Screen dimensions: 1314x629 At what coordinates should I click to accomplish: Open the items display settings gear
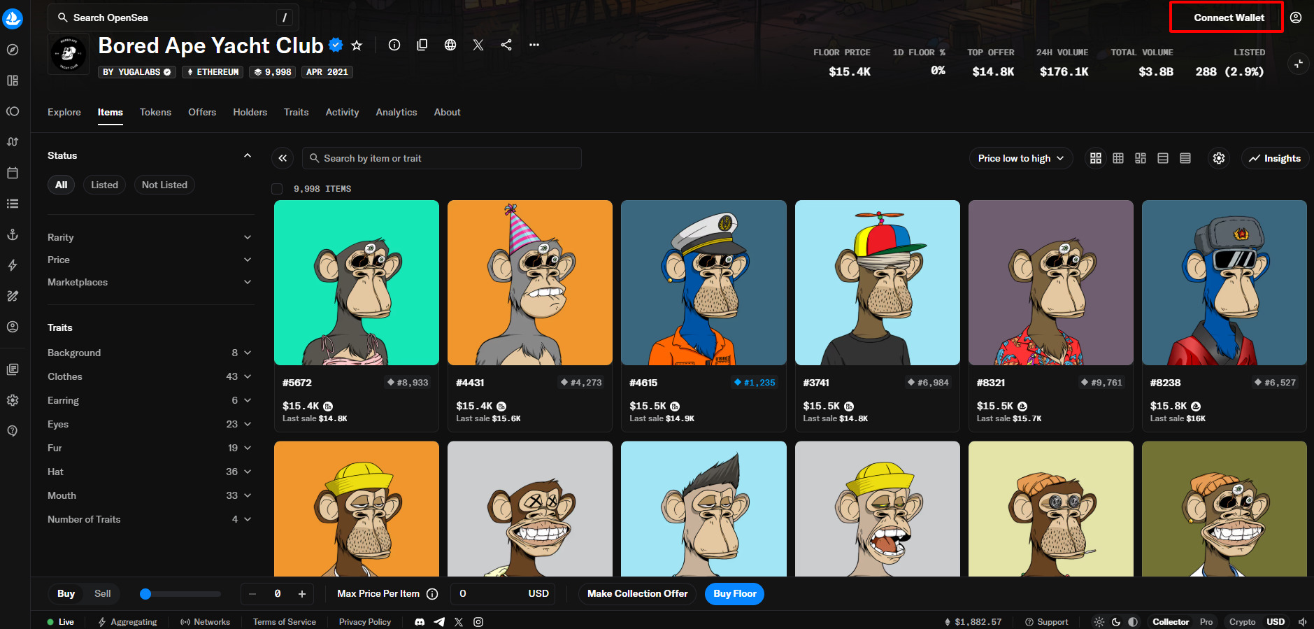1219,158
